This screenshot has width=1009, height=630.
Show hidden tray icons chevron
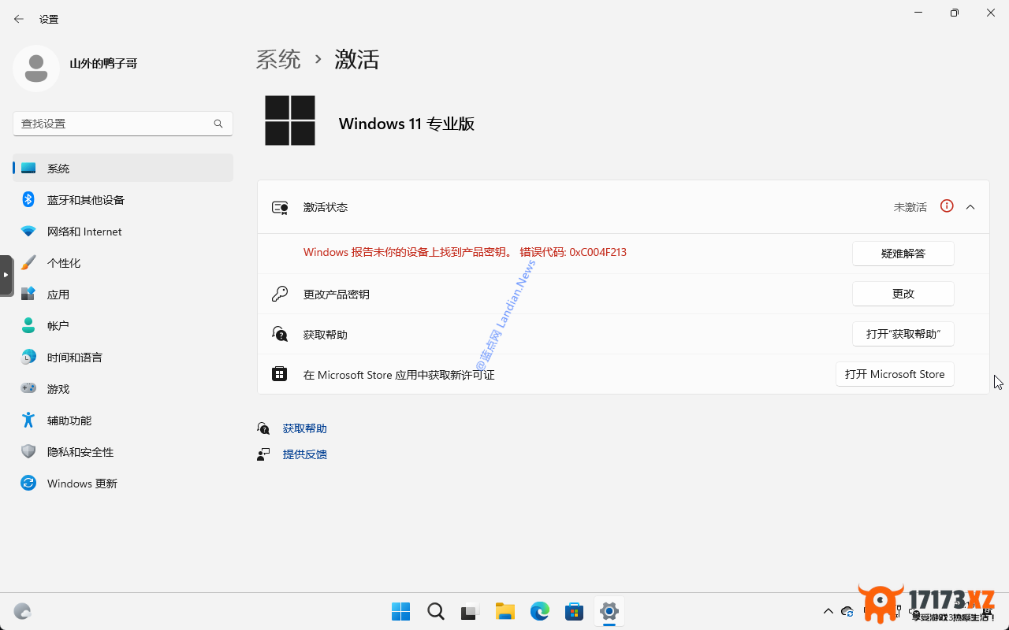tap(828, 611)
